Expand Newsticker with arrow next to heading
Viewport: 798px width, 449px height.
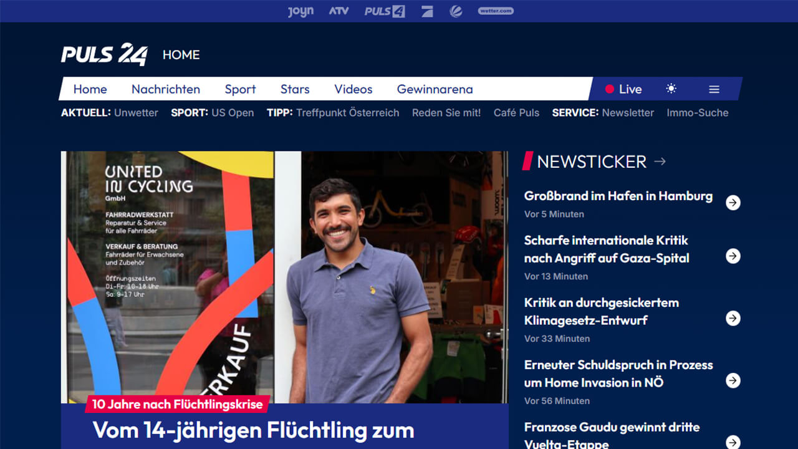tap(660, 162)
